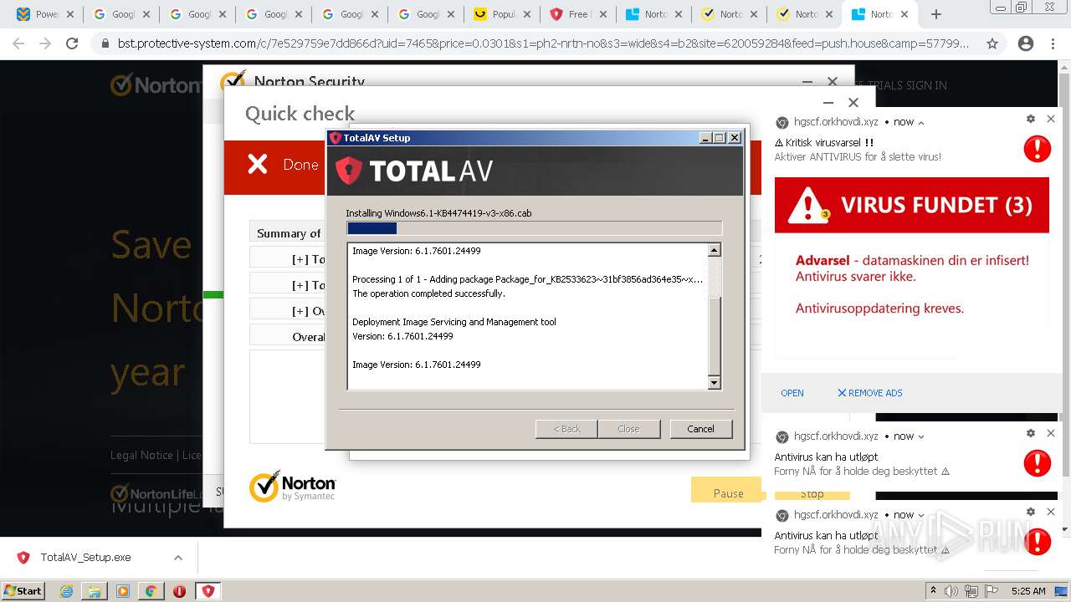Click the site lock icon in the address bar

[x=105, y=43]
